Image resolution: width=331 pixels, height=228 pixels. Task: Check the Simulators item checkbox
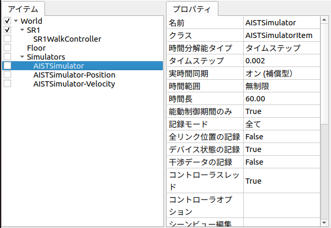7,56
